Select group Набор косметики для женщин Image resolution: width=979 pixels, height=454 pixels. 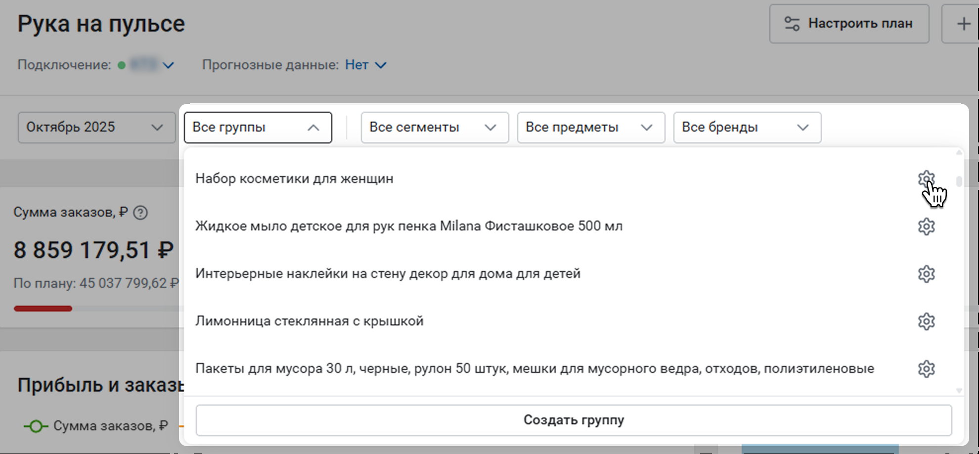(294, 179)
